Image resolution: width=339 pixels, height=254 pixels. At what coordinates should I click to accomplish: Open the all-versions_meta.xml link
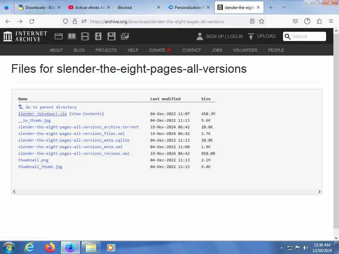[70, 147]
